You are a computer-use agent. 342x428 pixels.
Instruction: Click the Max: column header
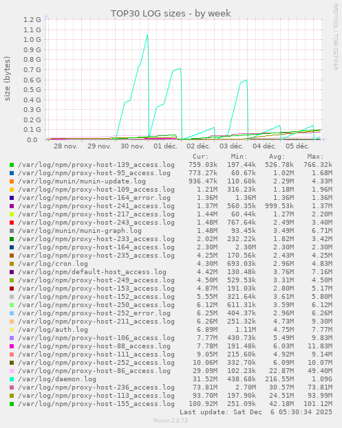(x=315, y=157)
